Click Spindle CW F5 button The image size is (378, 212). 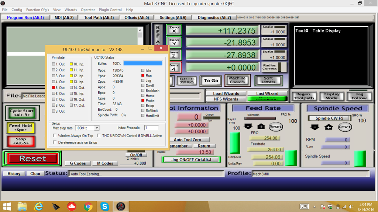(x=329, y=118)
